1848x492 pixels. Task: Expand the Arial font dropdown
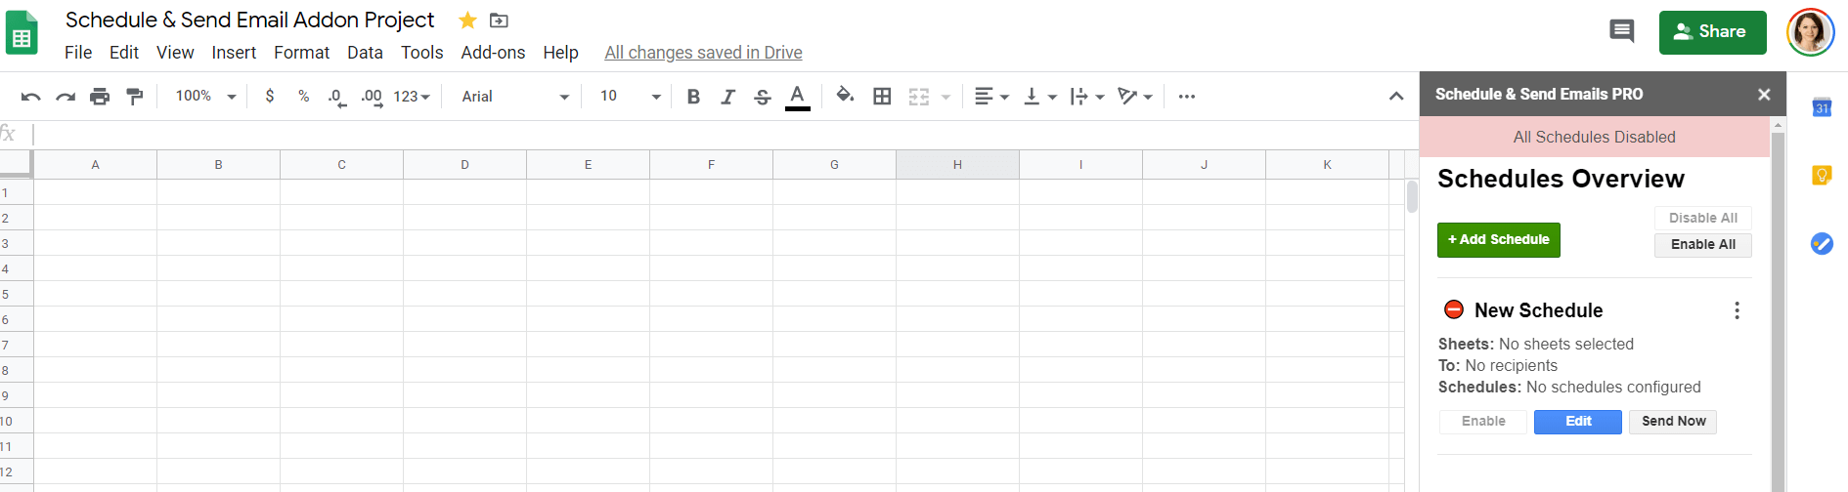pos(514,97)
